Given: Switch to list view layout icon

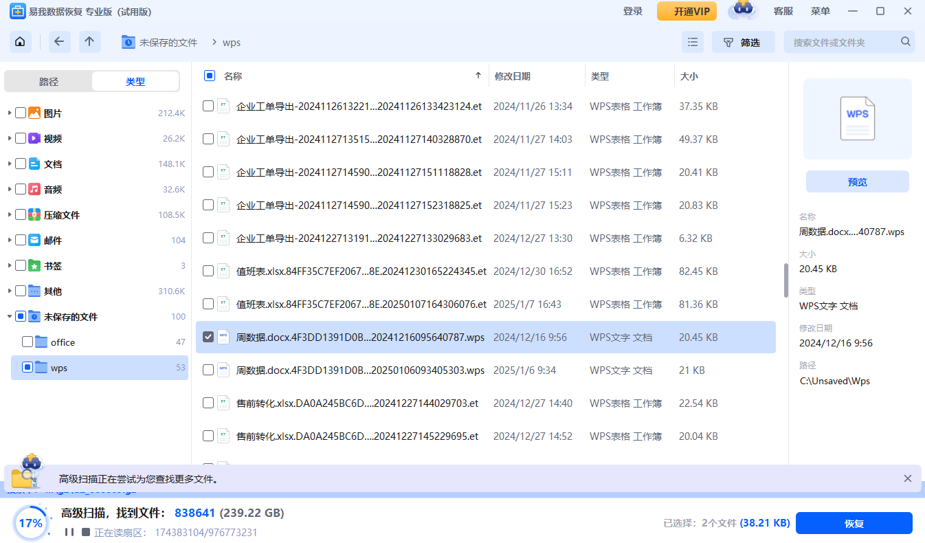Looking at the screenshot, I should point(693,42).
